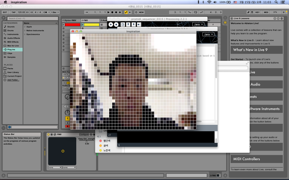The width and height of the screenshot is (289, 180).
Task: Expand the Apple plug-in folder
Action: click(x=25, y=27)
